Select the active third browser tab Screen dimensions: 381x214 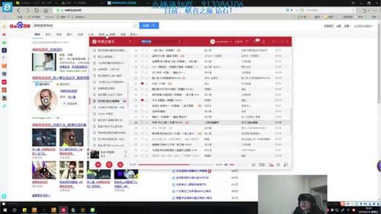[x=127, y=3]
